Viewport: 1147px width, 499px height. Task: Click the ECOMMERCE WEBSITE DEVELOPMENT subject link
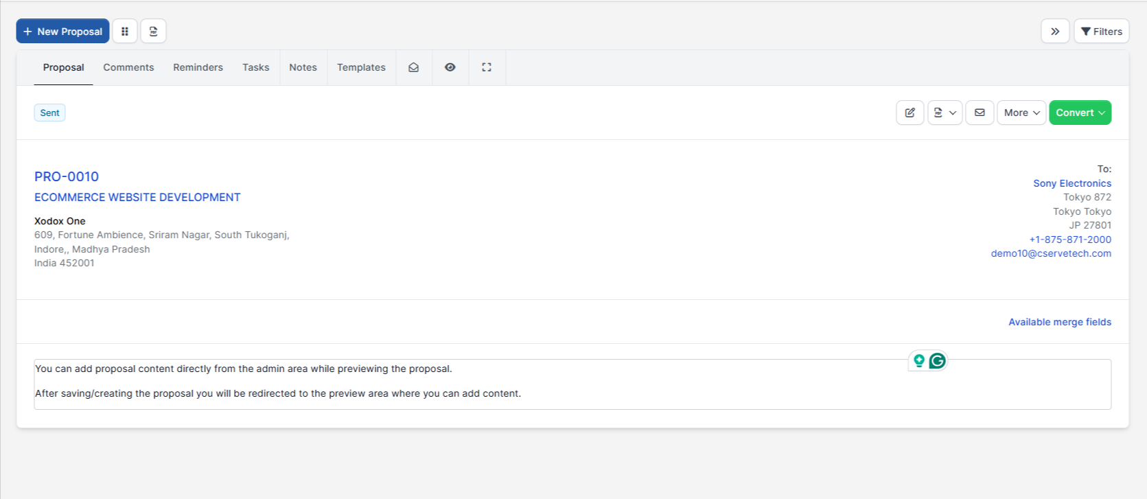137,197
